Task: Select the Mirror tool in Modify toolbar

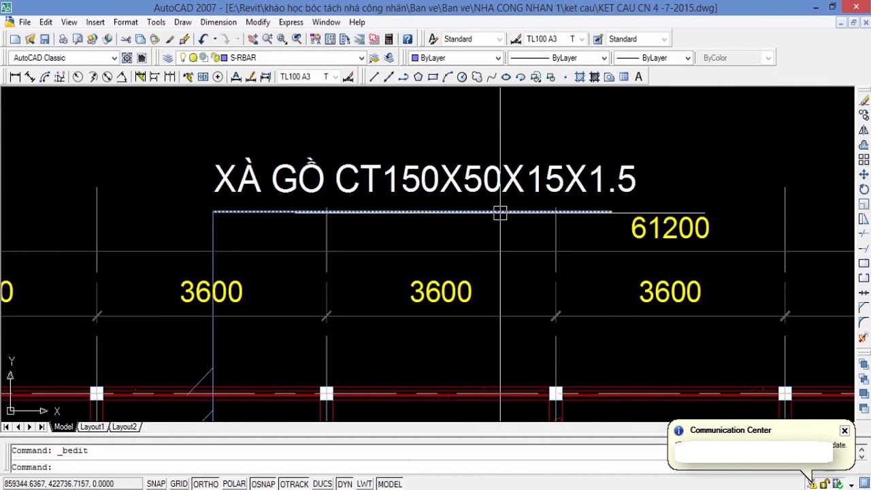Action: (x=864, y=130)
